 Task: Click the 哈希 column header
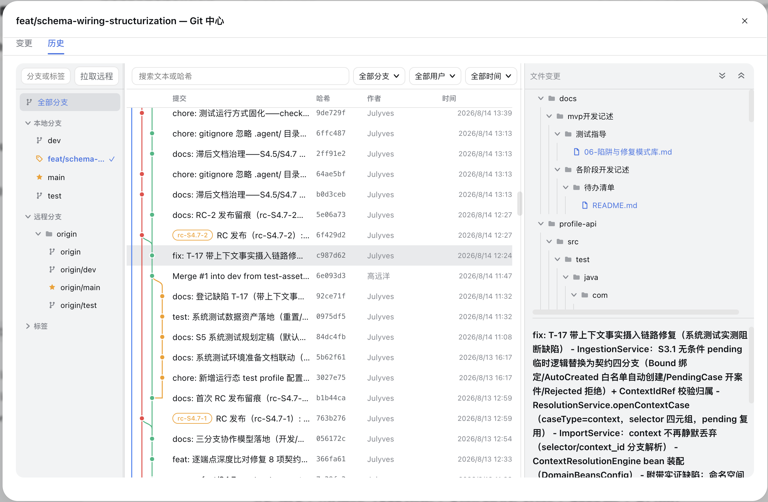click(x=323, y=98)
